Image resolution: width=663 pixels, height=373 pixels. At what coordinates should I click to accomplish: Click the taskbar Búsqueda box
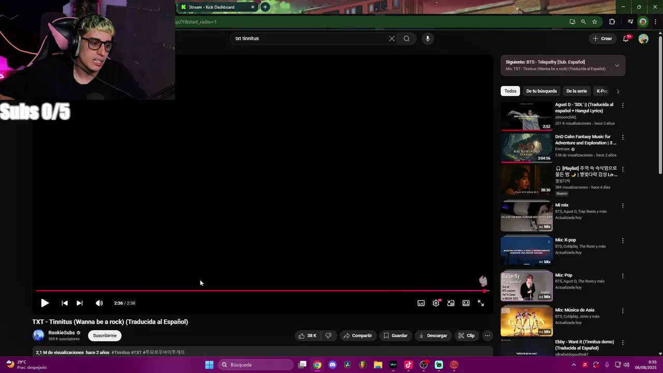click(x=256, y=365)
